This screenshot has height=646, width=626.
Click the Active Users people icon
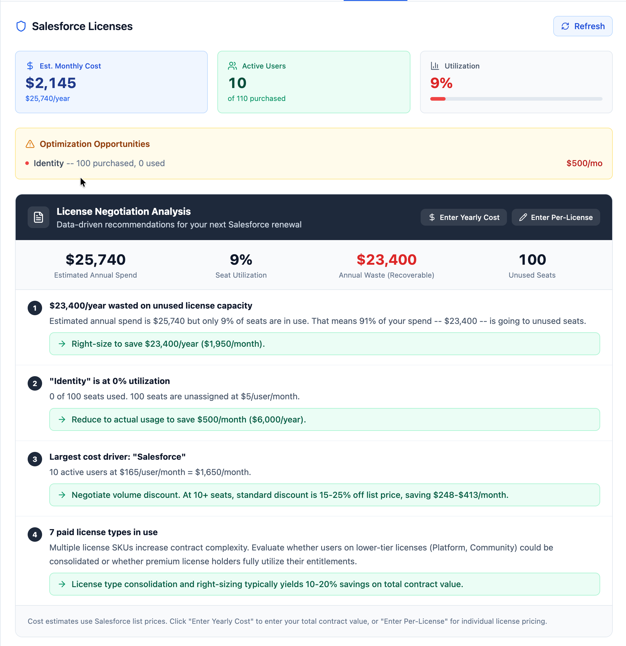pos(232,66)
